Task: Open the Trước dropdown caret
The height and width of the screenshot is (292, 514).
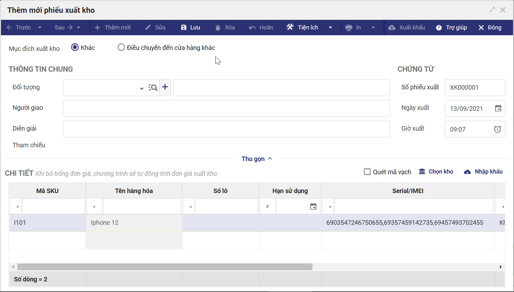Action: pyautogui.click(x=40, y=28)
